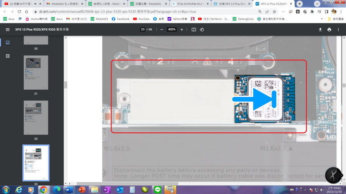
Task: Switch to the Mobile01 Gmail tab
Action: pyautogui.click(x=64, y=4)
